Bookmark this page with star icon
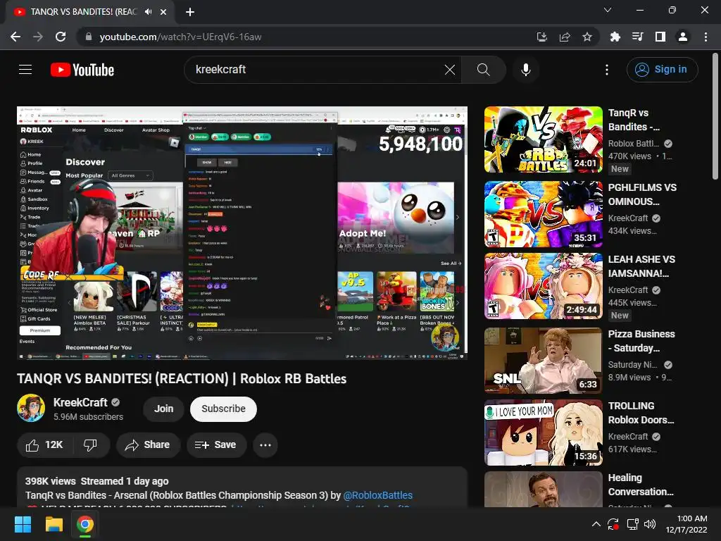The height and width of the screenshot is (541, 721). pos(587,37)
